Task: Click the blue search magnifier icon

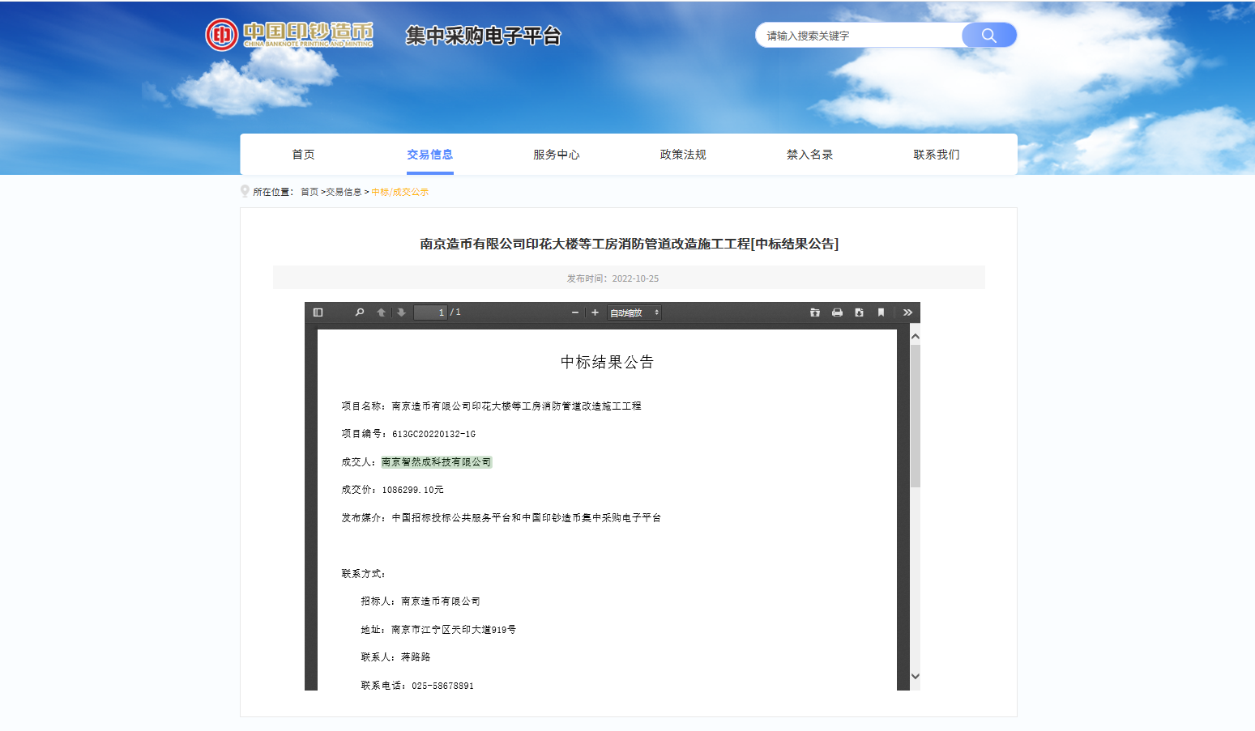Action: coord(988,35)
